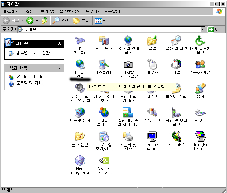
Task: Toggle the 폴더 folders pane button
Action: (x=81, y=21)
